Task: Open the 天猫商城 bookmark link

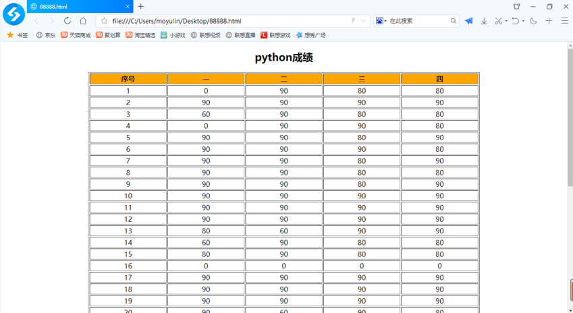Action: click(76, 35)
